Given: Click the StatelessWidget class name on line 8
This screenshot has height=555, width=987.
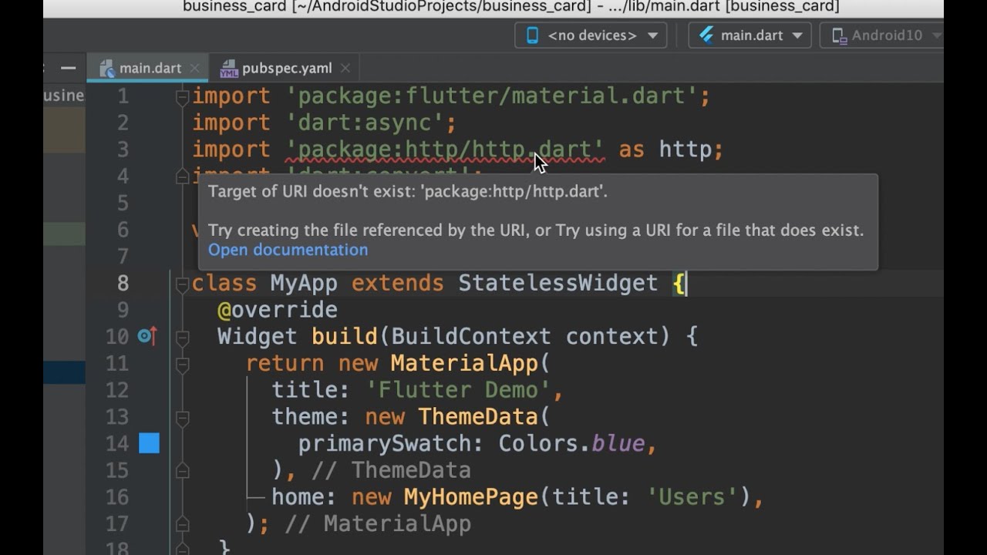Looking at the screenshot, I should (558, 283).
